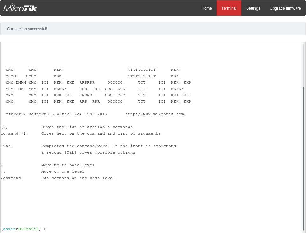Click the http://www.mikrotik.com/ URL text
The height and width of the screenshot is (233, 306).
pyautogui.click(x=156, y=114)
